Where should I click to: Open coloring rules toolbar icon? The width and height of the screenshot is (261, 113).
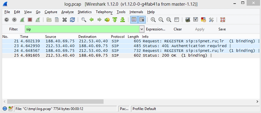tap(204, 20)
